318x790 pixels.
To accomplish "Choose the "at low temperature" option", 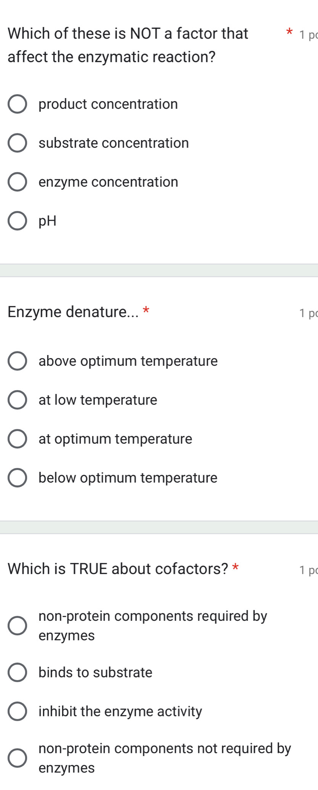I will (x=18, y=400).
